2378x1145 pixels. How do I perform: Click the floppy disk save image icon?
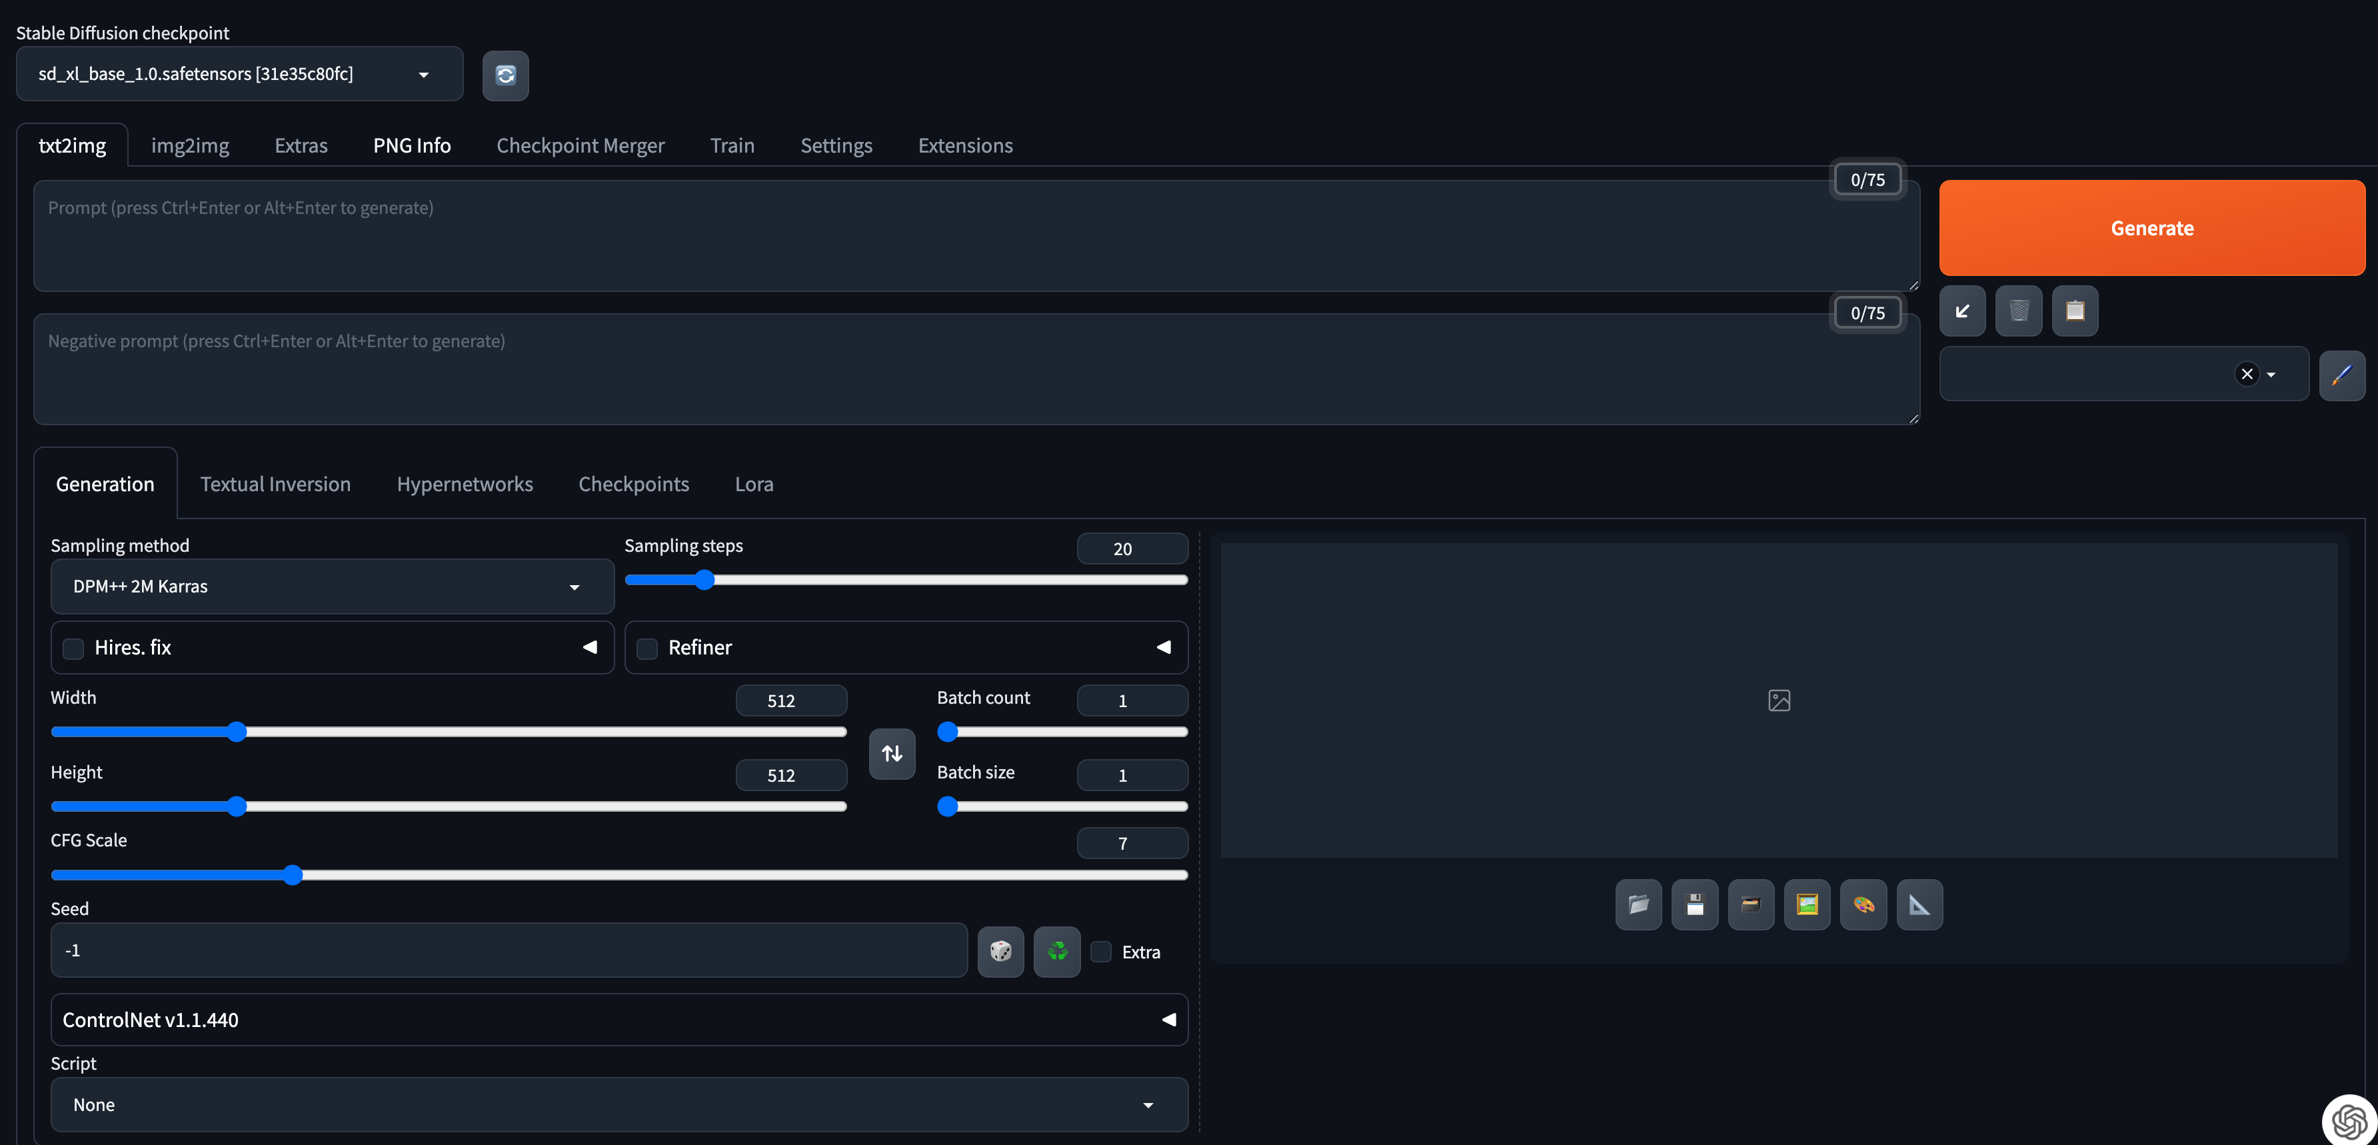(x=1694, y=905)
